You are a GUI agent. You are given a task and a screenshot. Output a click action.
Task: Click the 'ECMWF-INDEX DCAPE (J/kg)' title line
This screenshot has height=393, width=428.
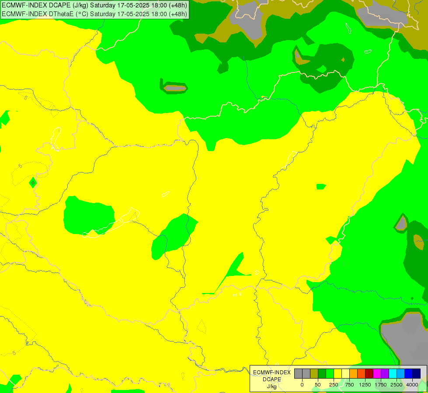[x=94, y=5]
